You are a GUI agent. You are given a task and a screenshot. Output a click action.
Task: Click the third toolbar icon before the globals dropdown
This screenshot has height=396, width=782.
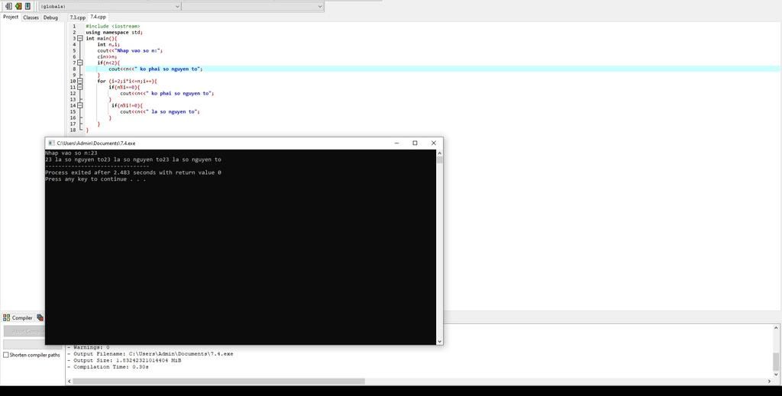coord(27,6)
